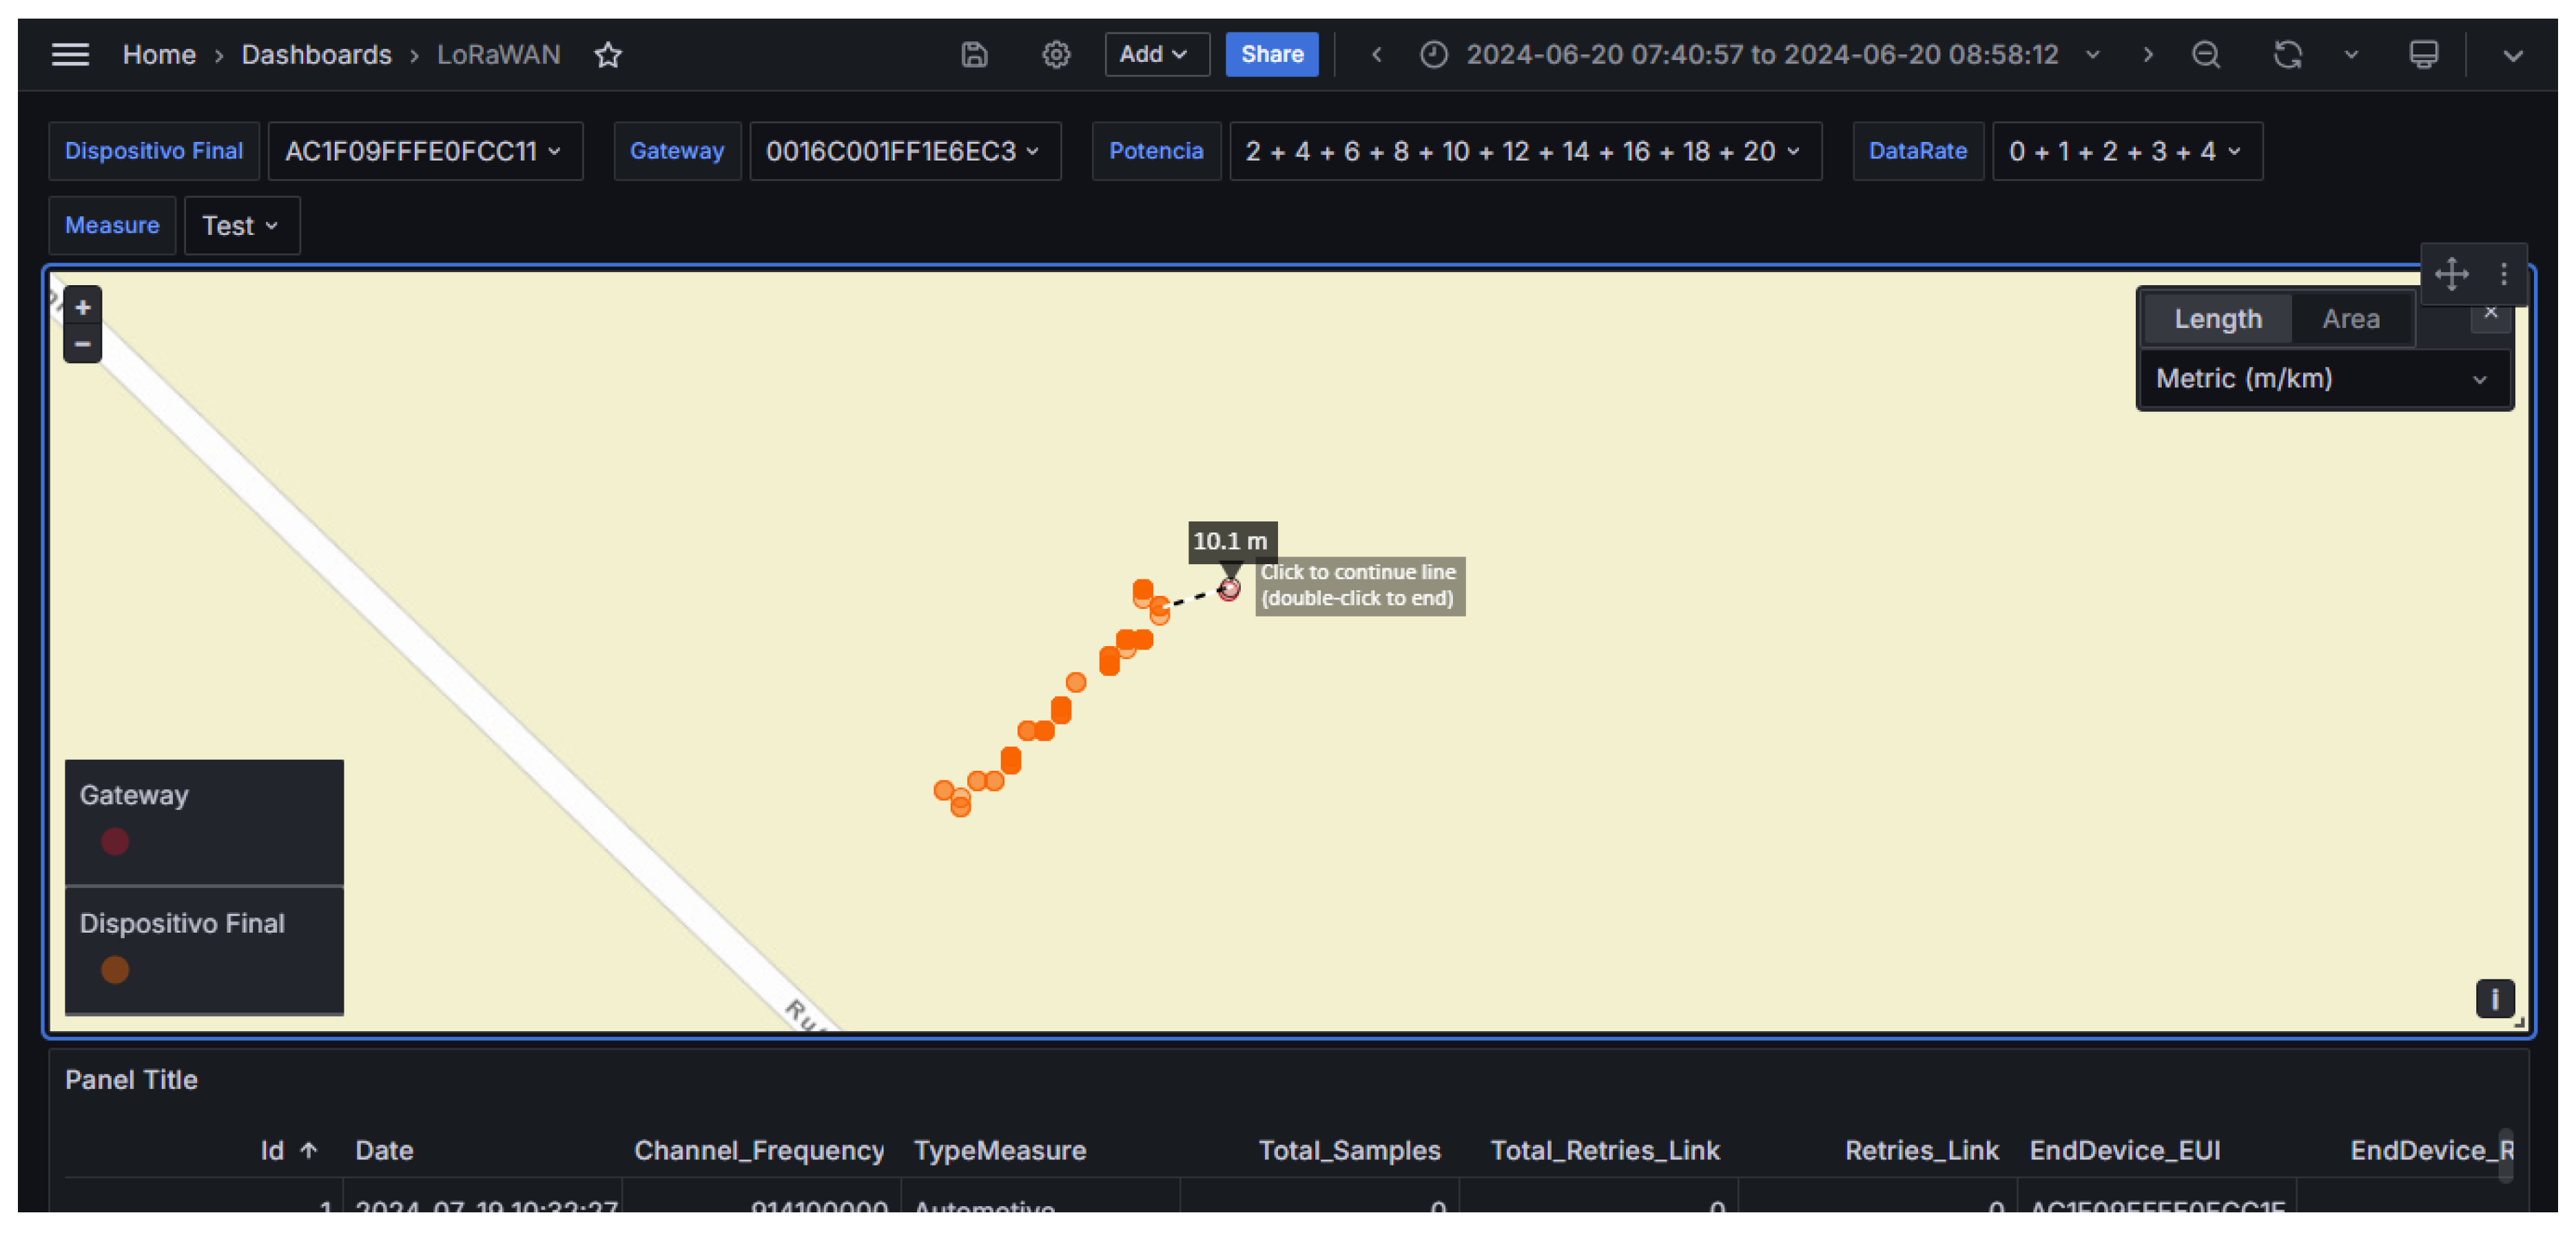This screenshot has width=2576, height=1233.
Task: Click the map zoom out minus button
Action: point(83,344)
